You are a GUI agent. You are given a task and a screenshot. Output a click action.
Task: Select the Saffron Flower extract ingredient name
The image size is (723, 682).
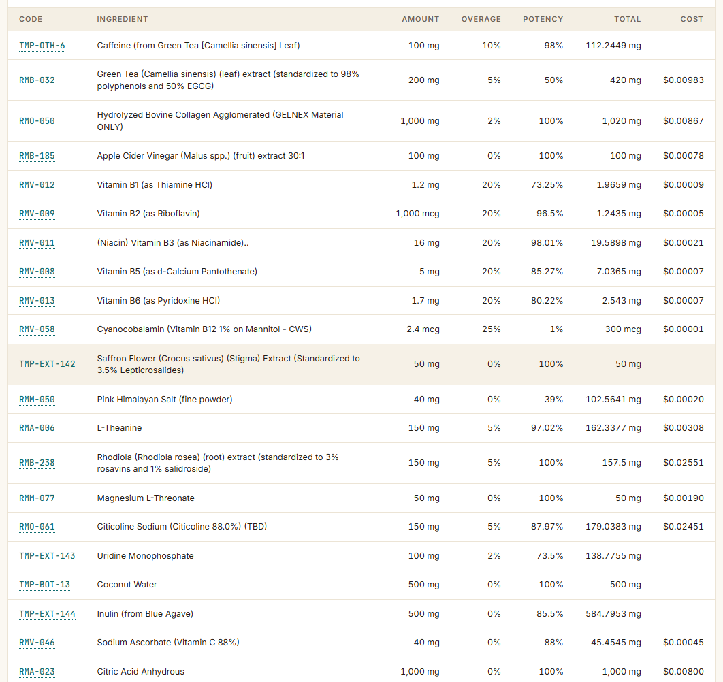228,364
